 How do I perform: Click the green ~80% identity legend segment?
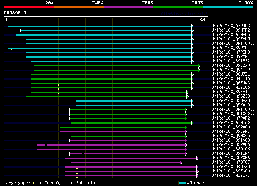pyautogui.click(x=178, y=7)
